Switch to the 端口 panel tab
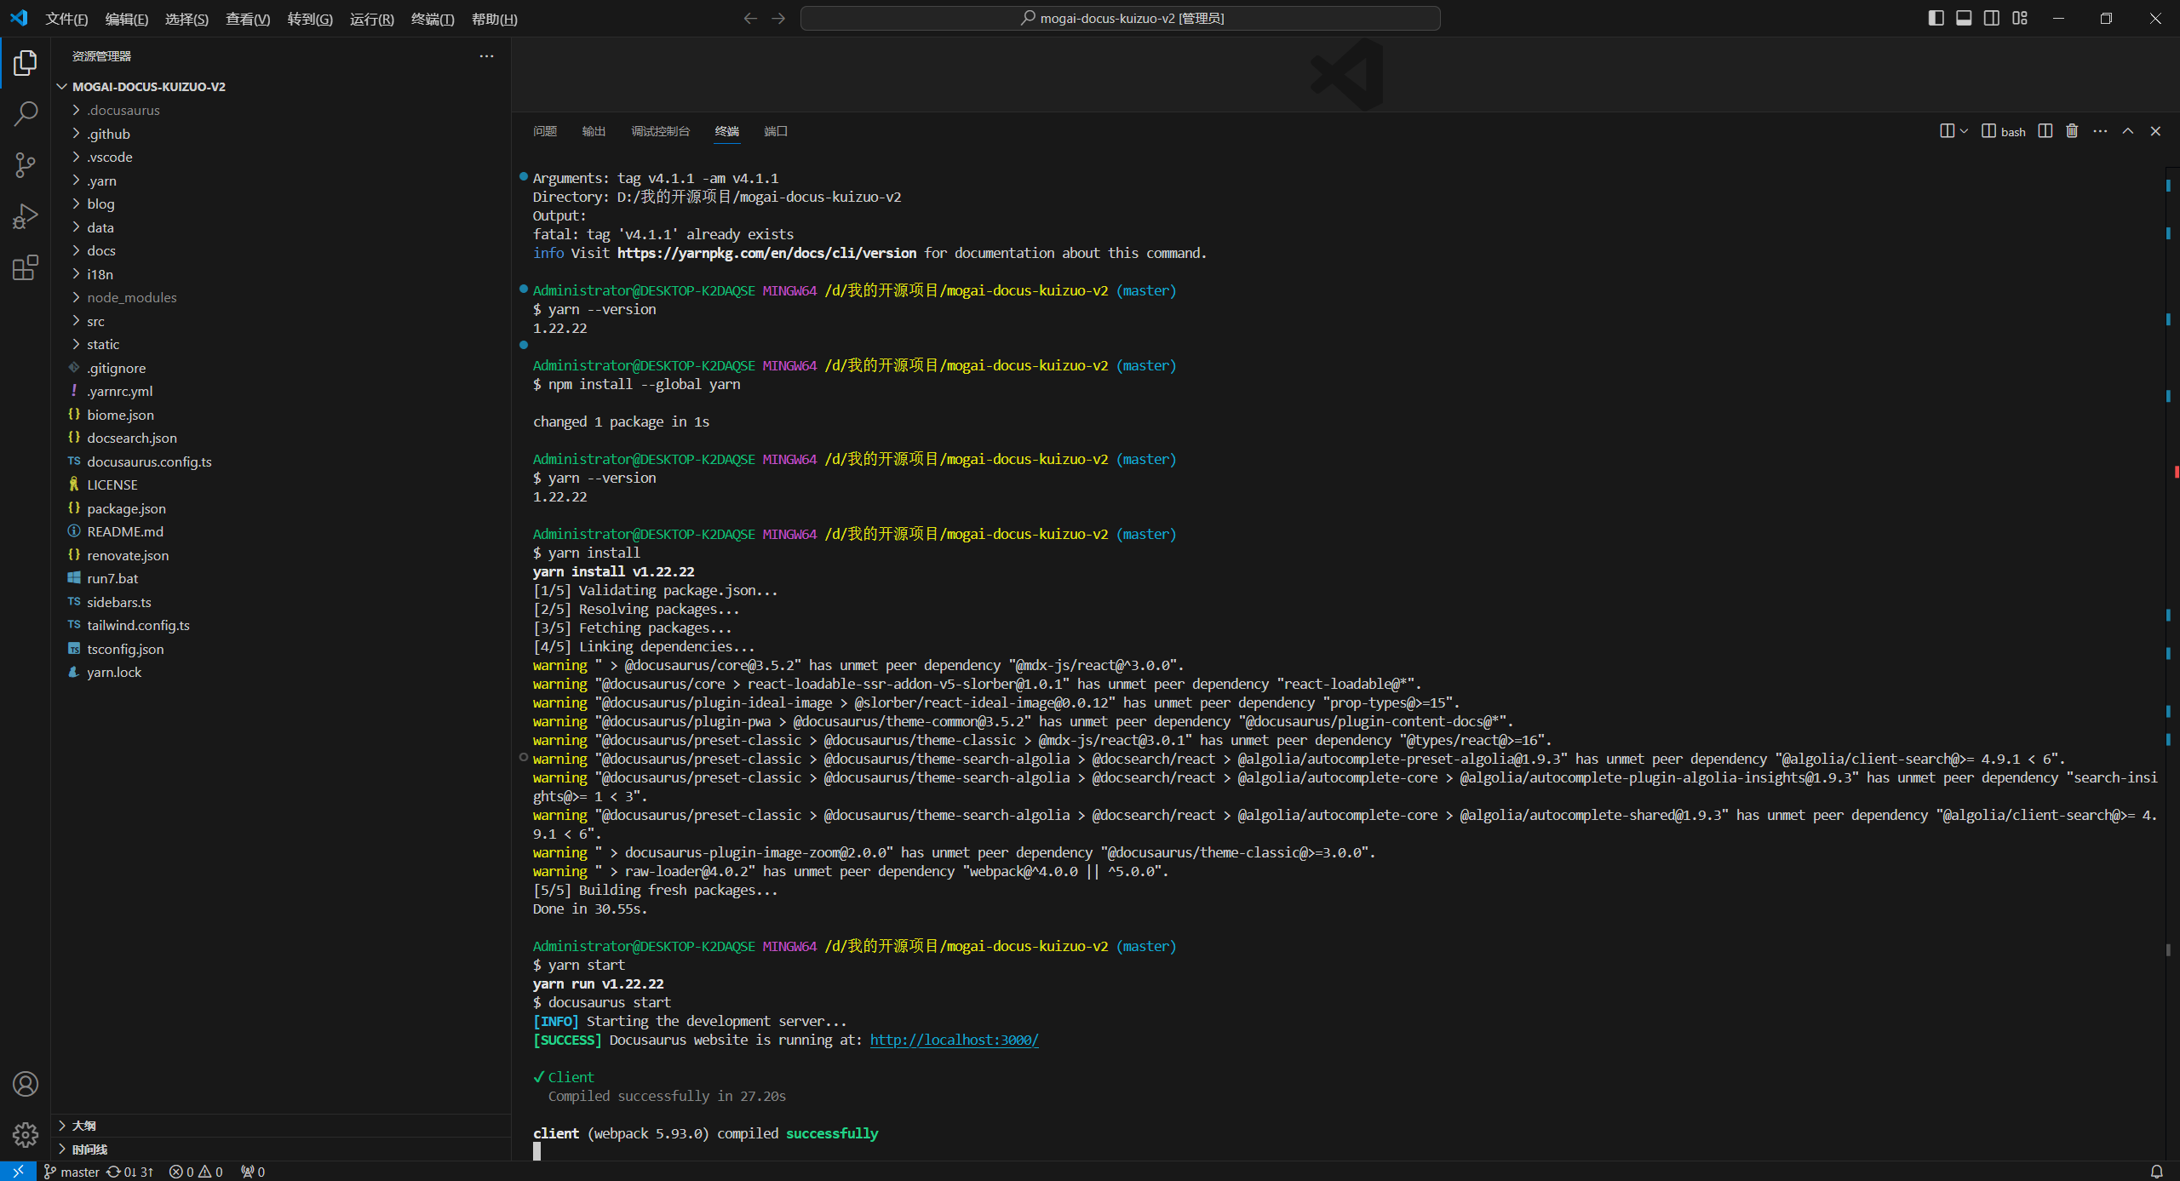 (776, 131)
